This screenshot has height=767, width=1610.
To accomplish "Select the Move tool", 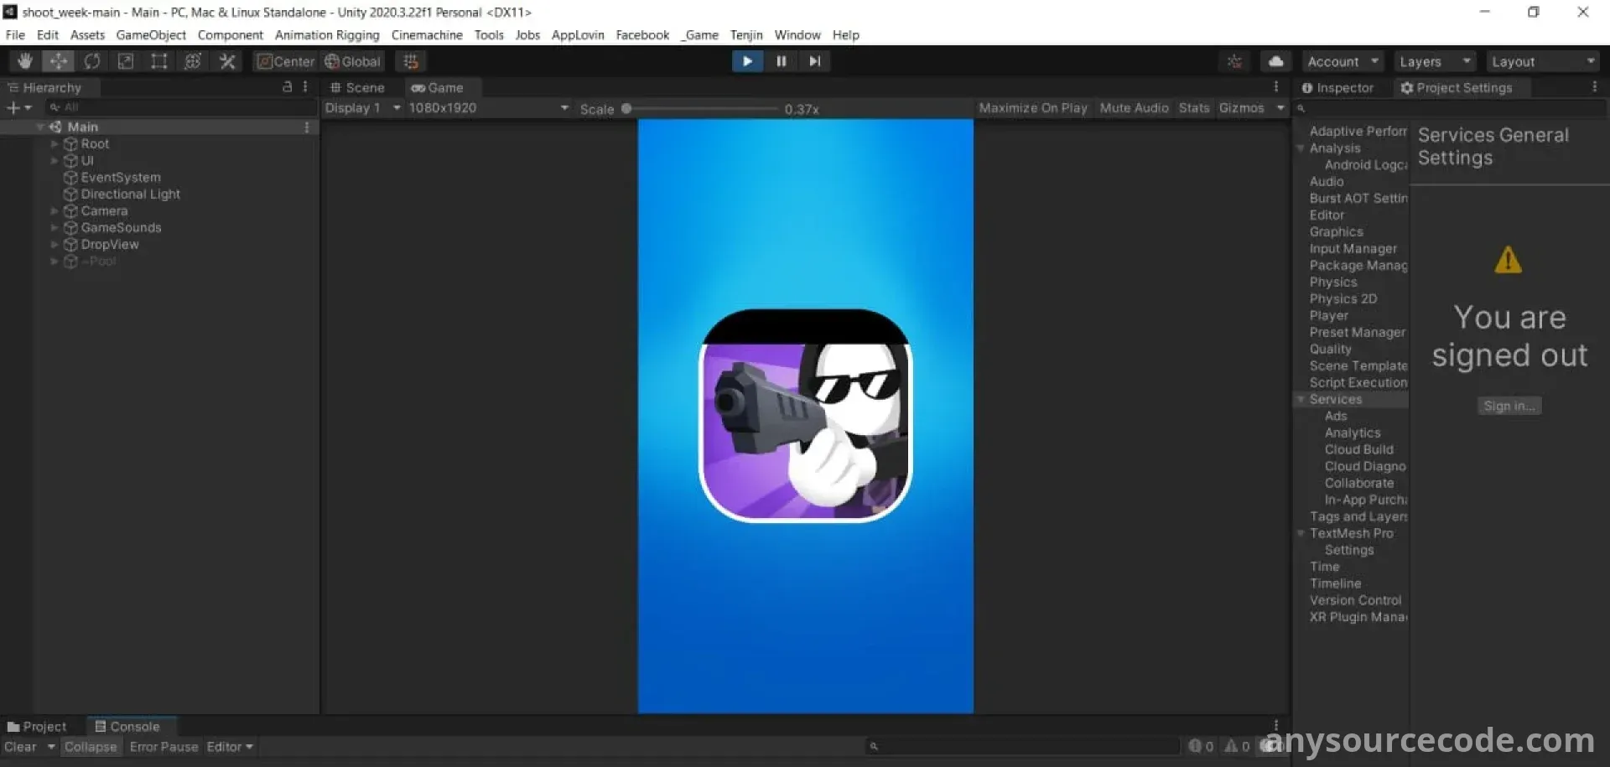I will (x=59, y=61).
